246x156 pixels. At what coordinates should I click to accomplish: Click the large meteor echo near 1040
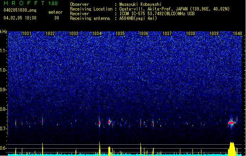(x=232, y=123)
